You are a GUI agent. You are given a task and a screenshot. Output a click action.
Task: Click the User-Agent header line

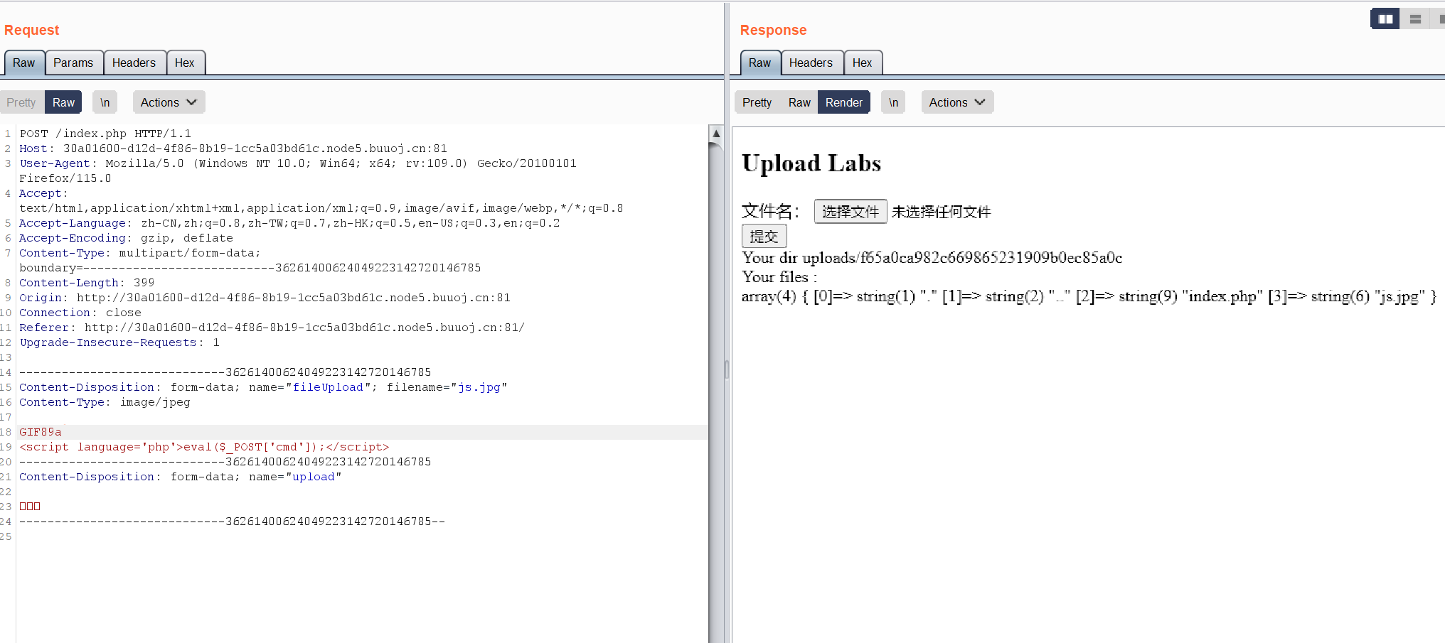point(298,163)
